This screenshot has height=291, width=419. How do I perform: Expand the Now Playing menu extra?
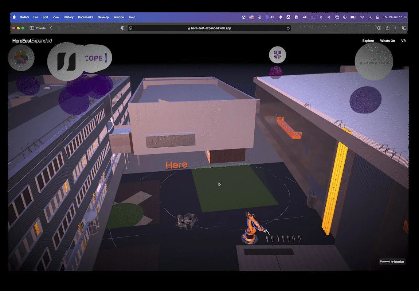(x=345, y=17)
